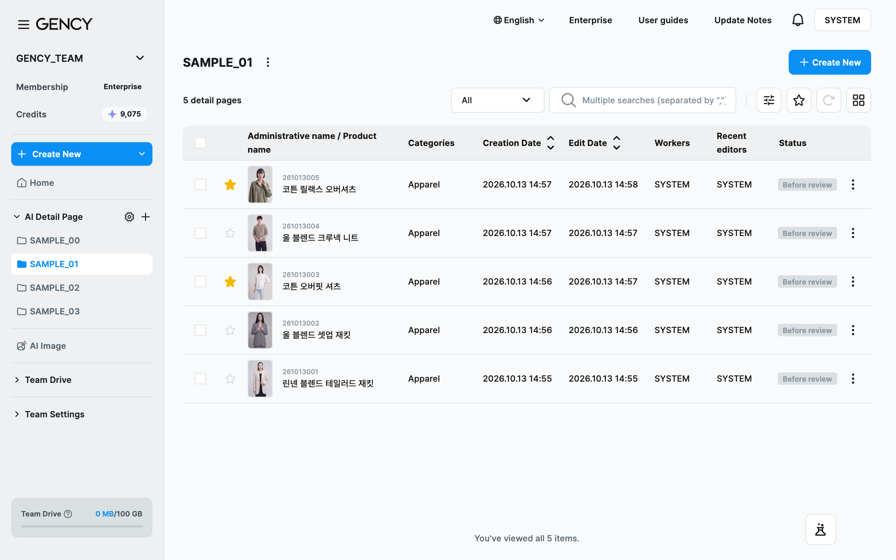Viewport: 896px width, 560px height.
Task: Add a new folder under AI Detail Page
Action: point(146,217)
